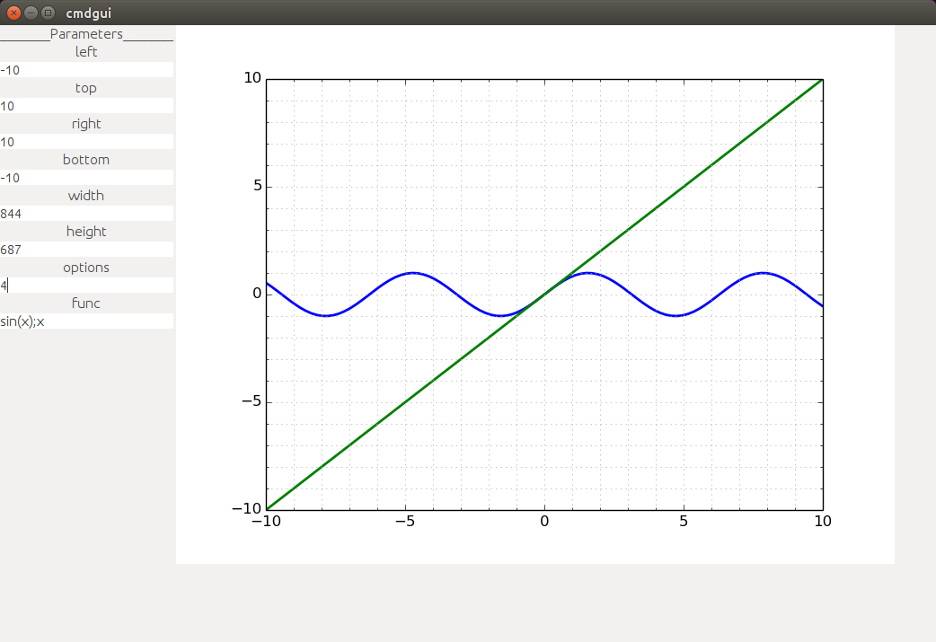
Task: Click the x-axis tick label 0
Action: [x=544, y=522]
